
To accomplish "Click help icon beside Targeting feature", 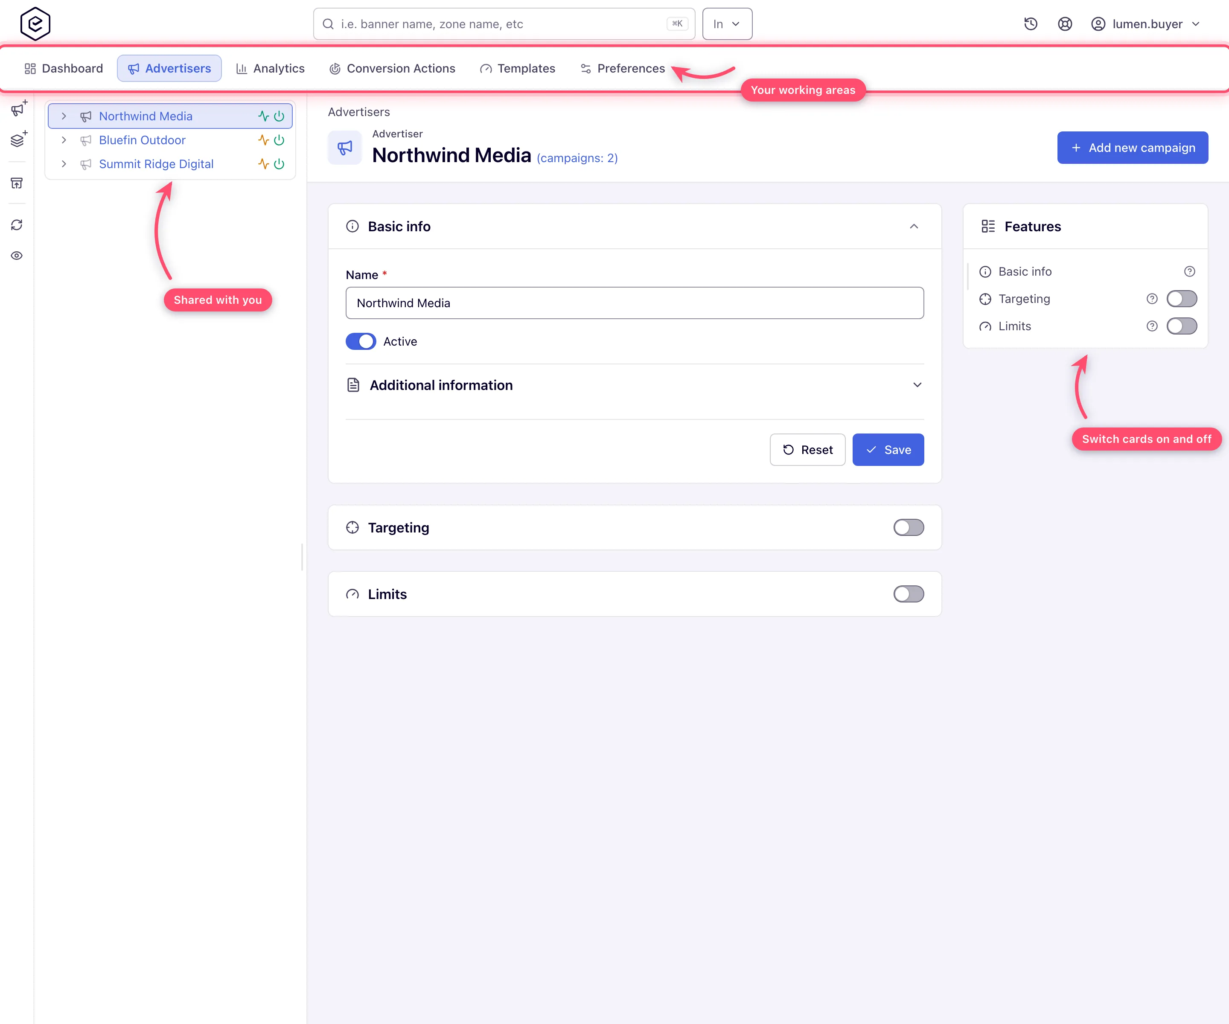I will 1152,299.
